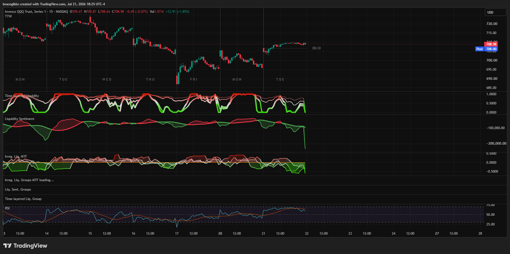Viewport: 510px width, 254px height.
Task: Click the 715.00 price scale label
Action: click(x=491, y=33)
